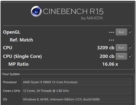Toggle the CPU Single Core checkmark

coord(130,56)
